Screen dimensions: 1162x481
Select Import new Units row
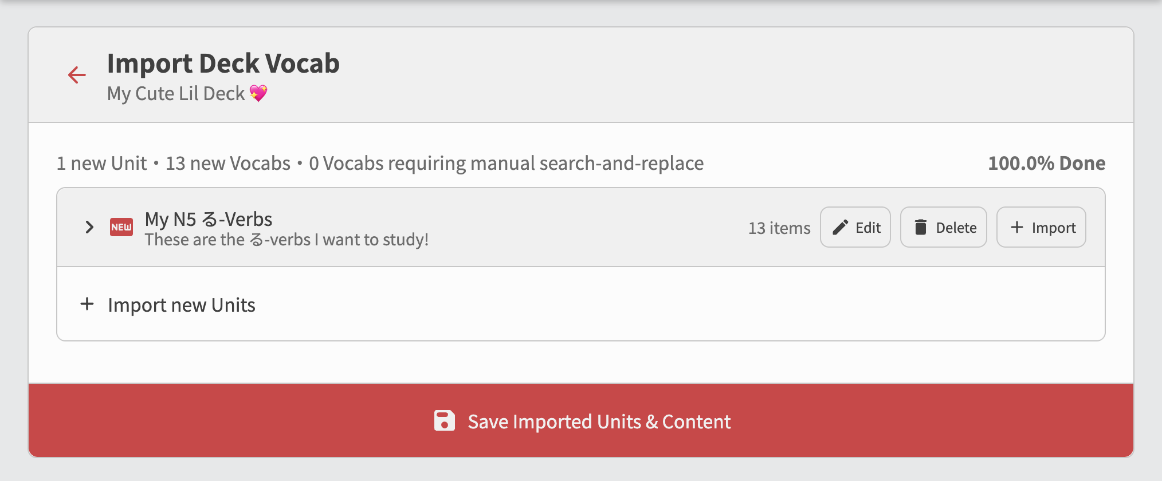pos(581,304)
